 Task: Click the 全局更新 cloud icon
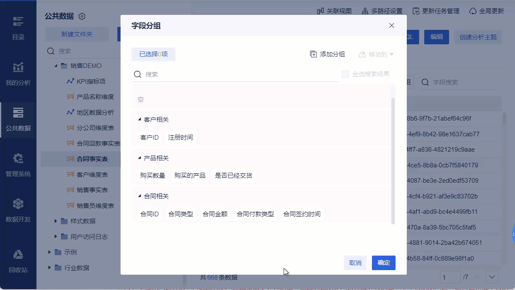click(x=473, y=11)
